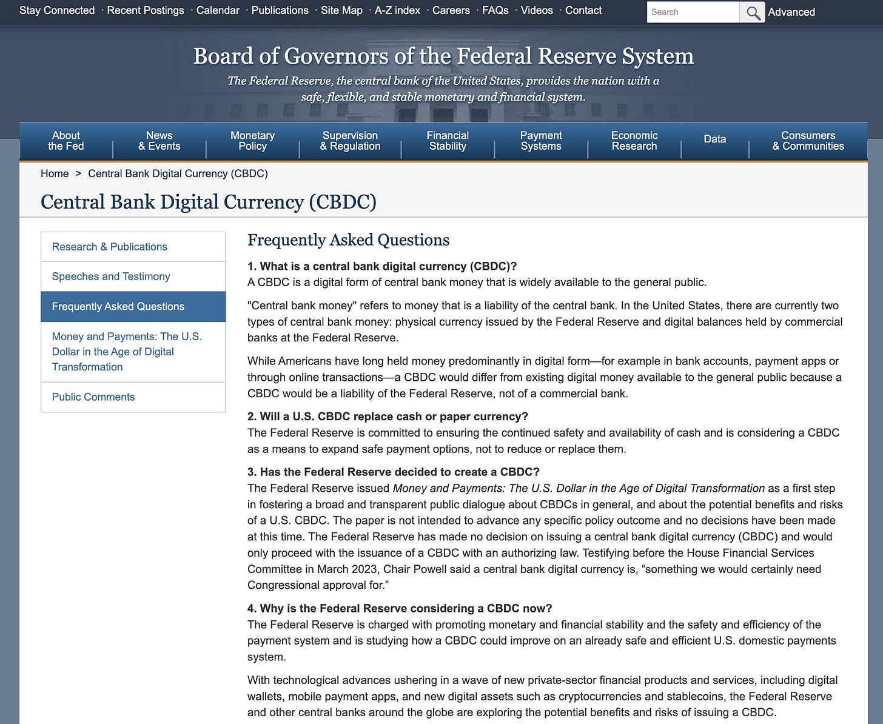Open the About the Fed menu

66,141
